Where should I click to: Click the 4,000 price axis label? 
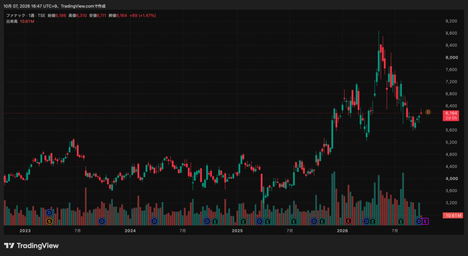point(451,178)
